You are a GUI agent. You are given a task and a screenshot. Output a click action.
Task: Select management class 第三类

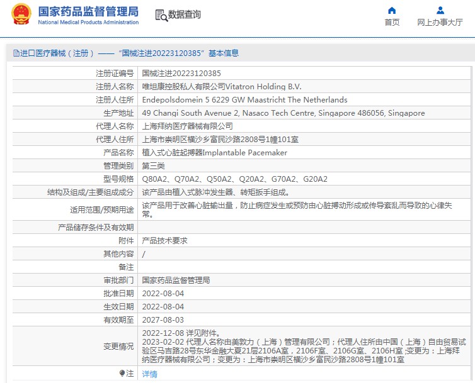coord(153,166)
